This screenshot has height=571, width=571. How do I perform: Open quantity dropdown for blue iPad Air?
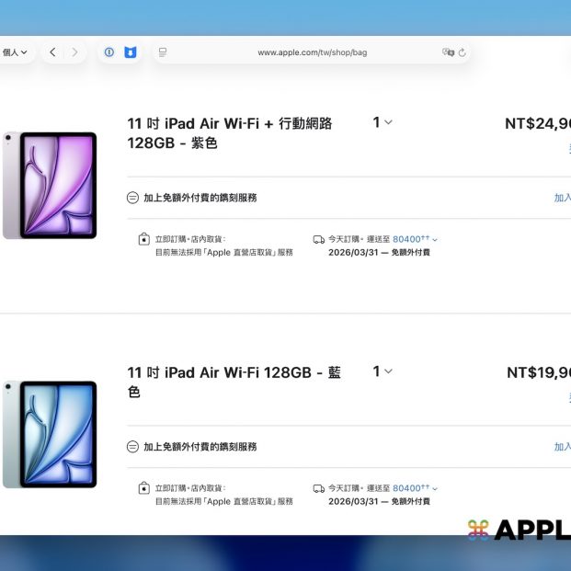tap(383, 371)
